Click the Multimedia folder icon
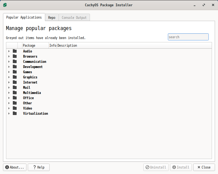Viewport: 218px width, 174px height. [15, 93]
